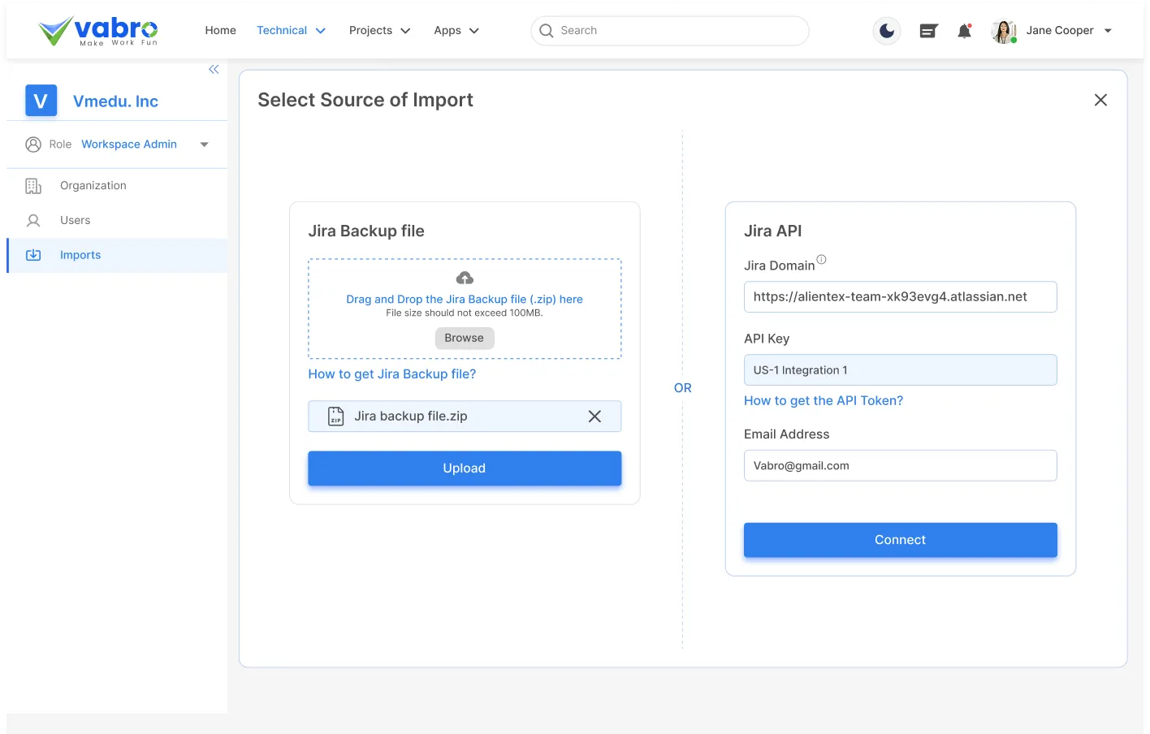Click the 'Jira backup file.zip' file name
The width and height of the screenshot is (1150, 734).
point(411,417)
